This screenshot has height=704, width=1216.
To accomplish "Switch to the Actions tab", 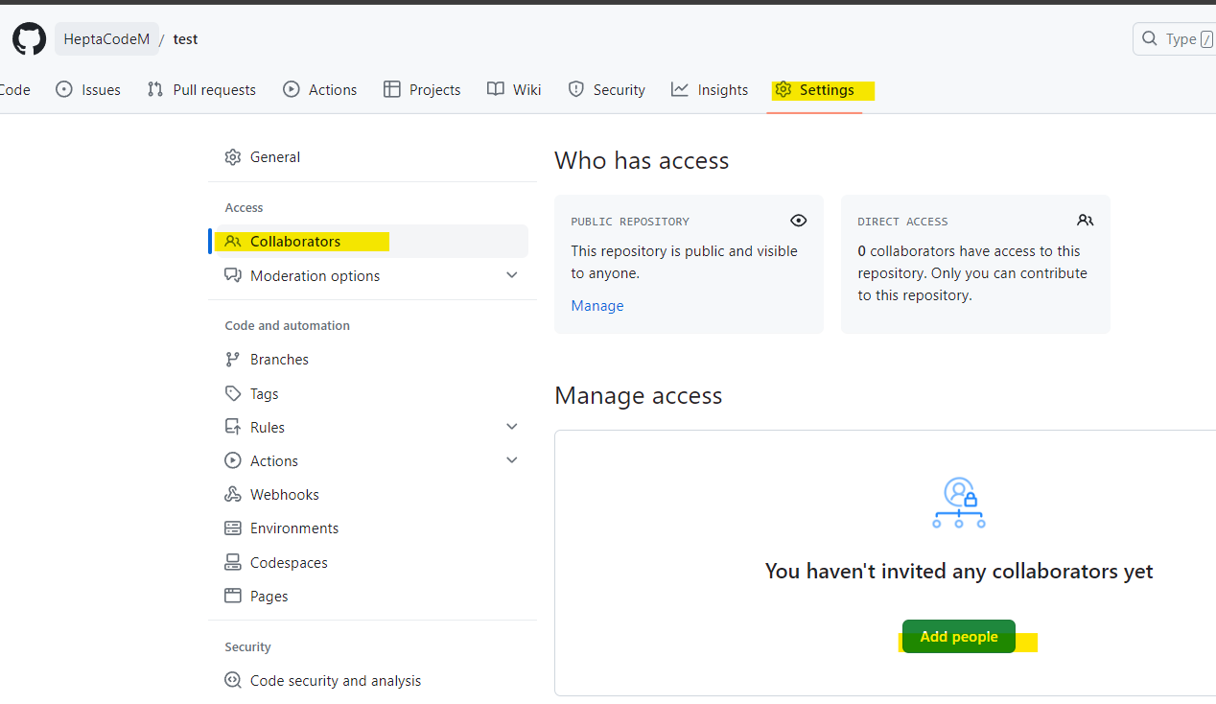I will pos(319,89).
